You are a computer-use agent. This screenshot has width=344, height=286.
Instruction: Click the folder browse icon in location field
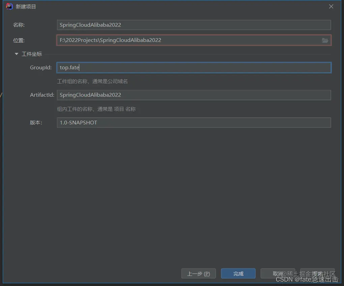coord(325,41)
